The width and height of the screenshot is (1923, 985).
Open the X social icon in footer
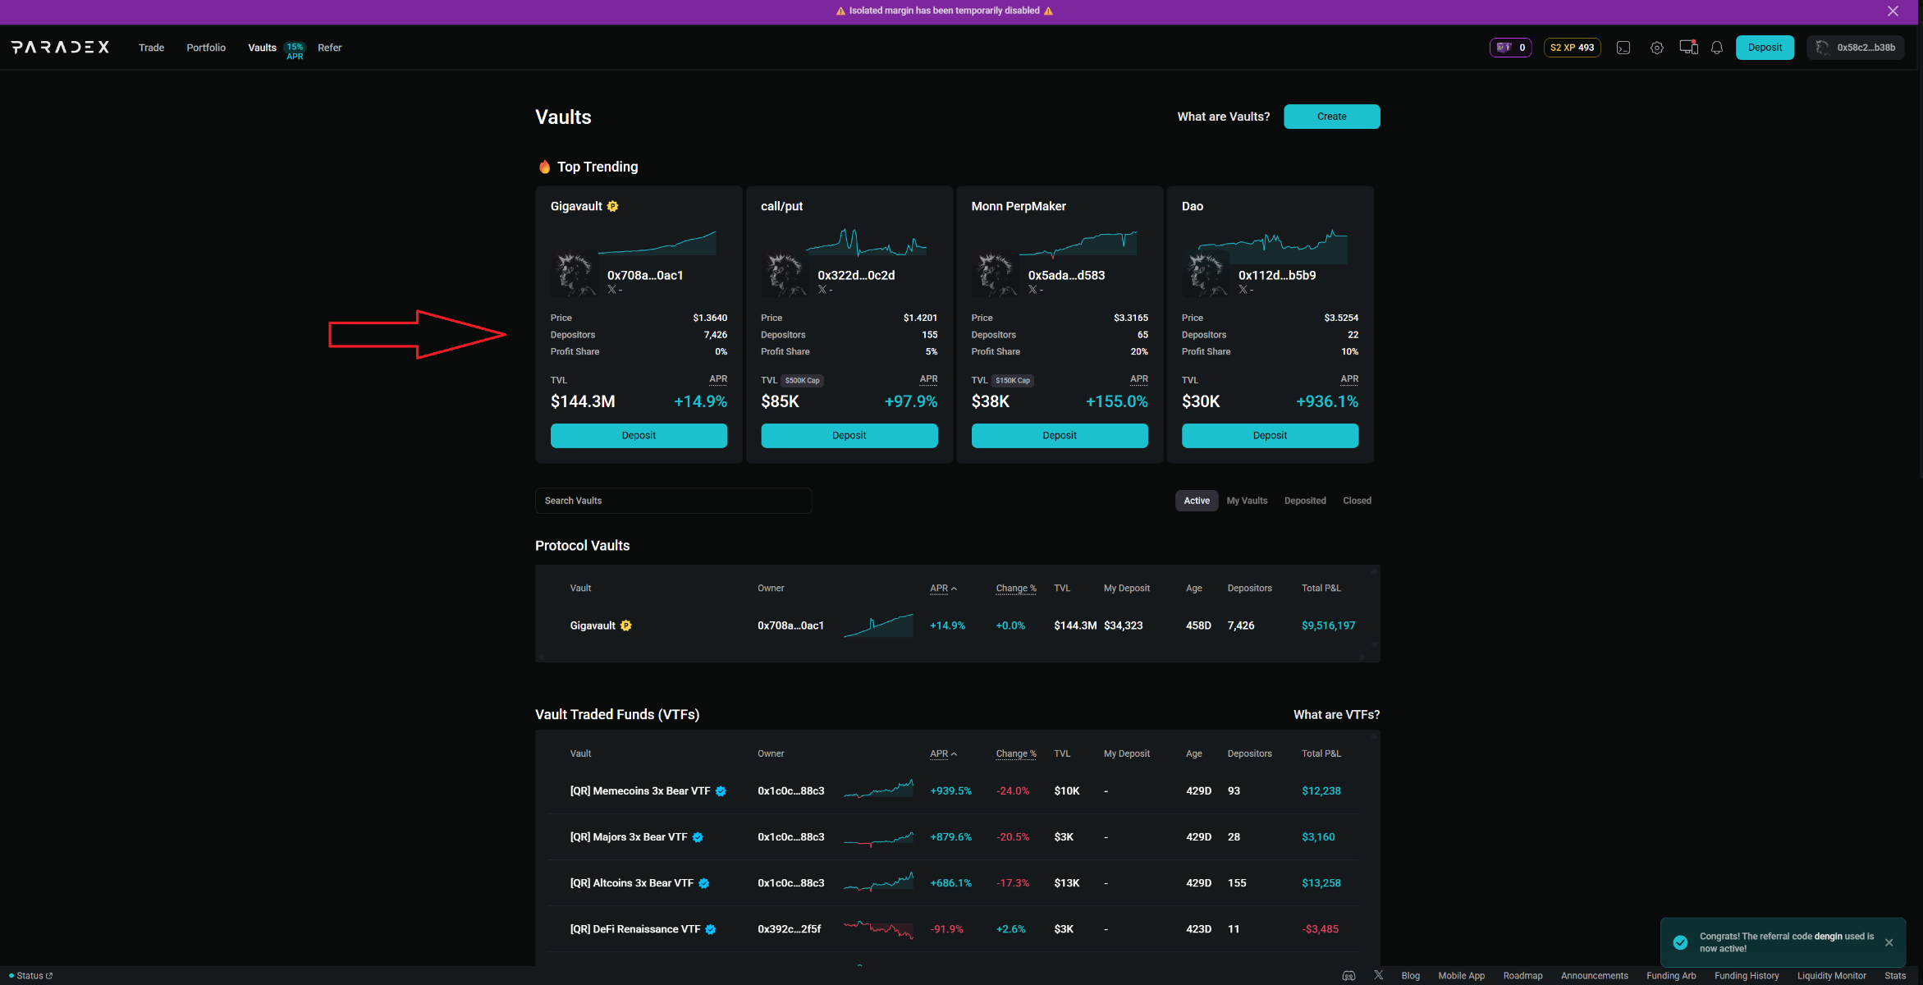coord(1378,975)
